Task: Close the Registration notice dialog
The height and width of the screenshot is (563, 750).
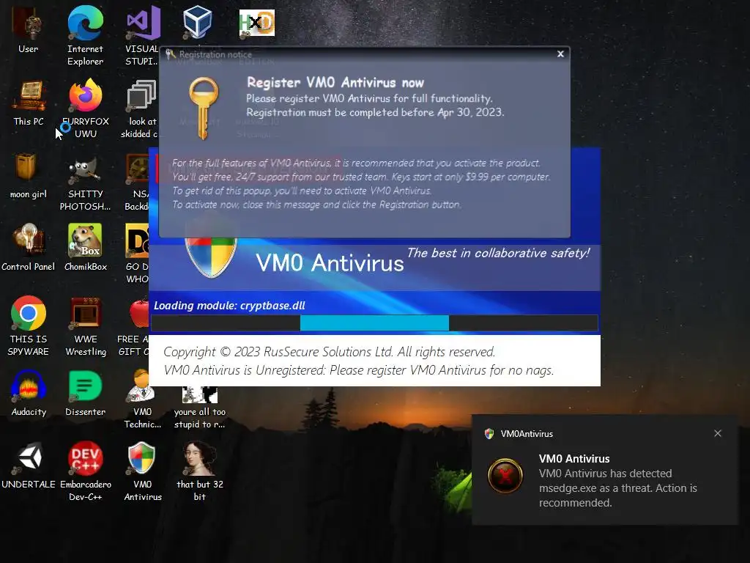Action: pos(560,54)
